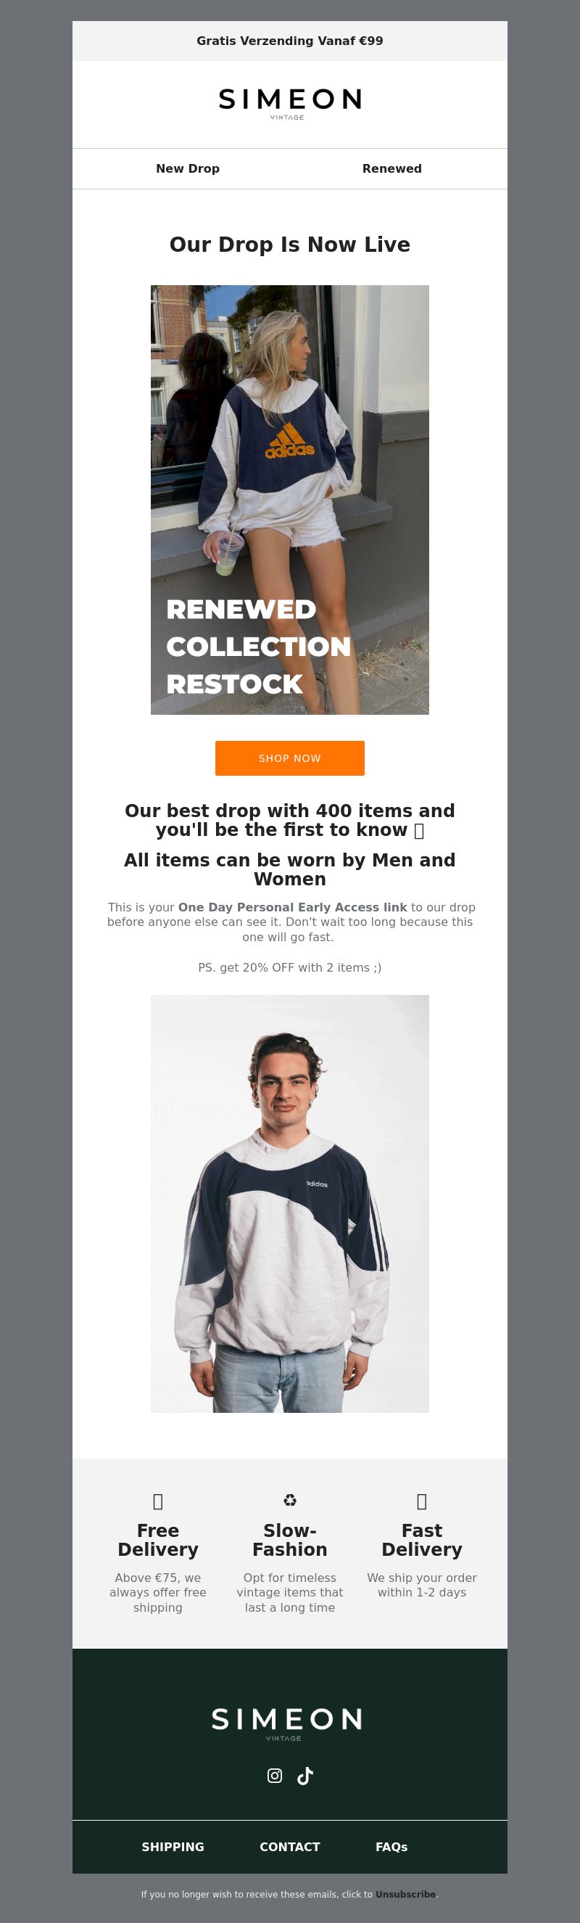580x1923 pixels.
Task: Click the One Day Personal Early Access link text
Action: click(x=292, y=907)
